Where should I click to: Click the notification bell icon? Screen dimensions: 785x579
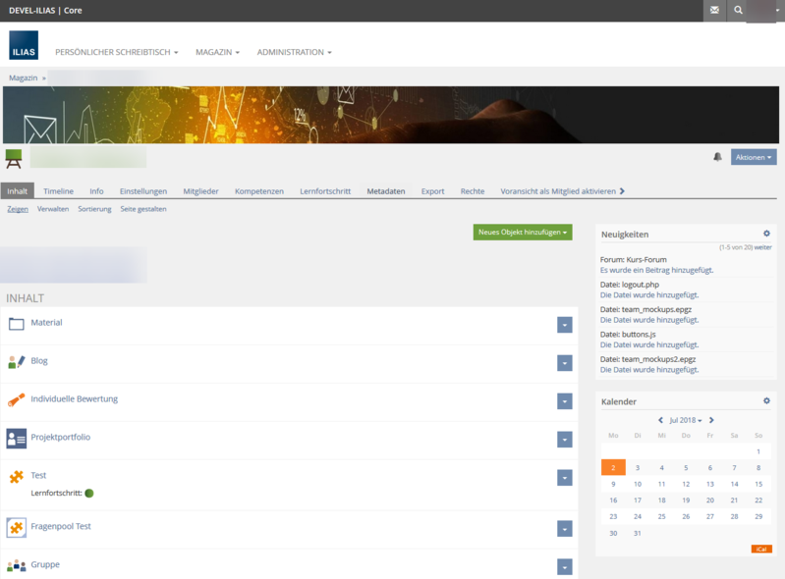(x=717, y=157)
